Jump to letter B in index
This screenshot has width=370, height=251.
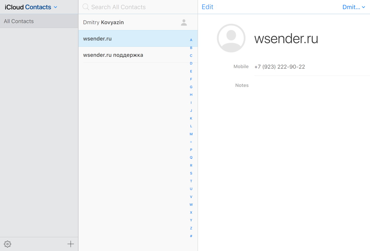pyautogui.click(x=191, y=48)
